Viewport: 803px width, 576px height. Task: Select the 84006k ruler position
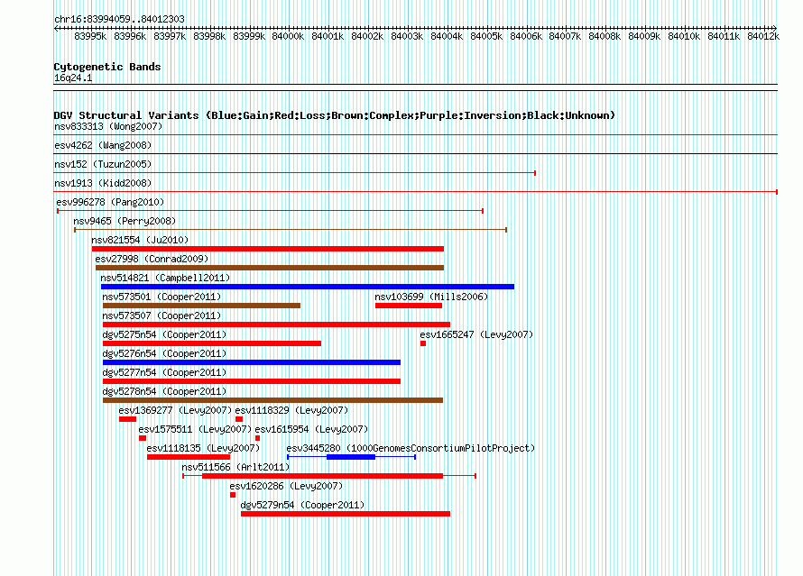pos(526,36)
